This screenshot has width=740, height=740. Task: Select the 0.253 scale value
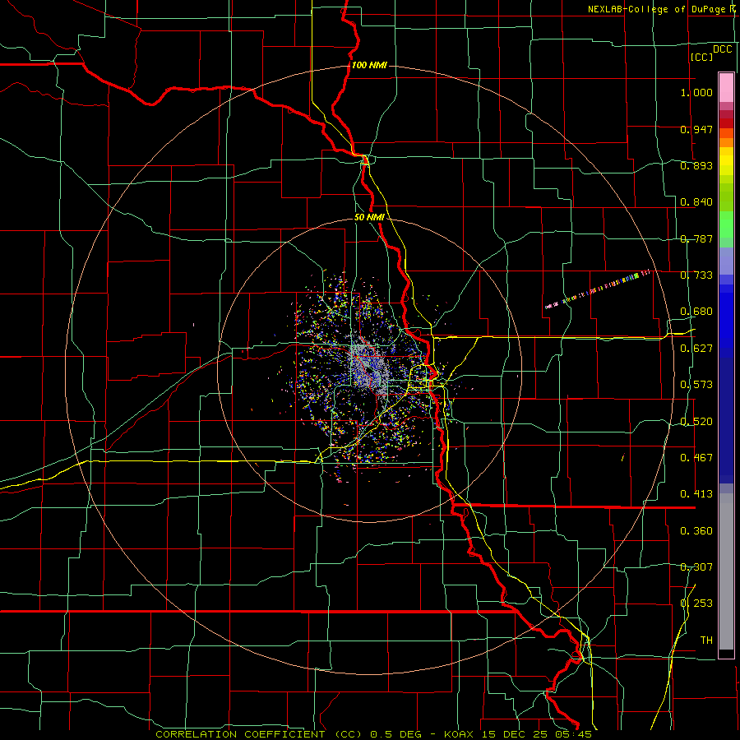pyautogui.click(x=696, y=604)
